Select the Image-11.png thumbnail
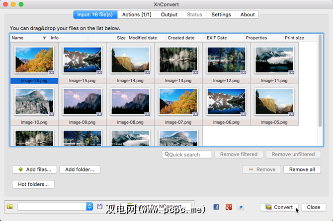The height and width of the screenshot is (221, 333). click(274, 60)
